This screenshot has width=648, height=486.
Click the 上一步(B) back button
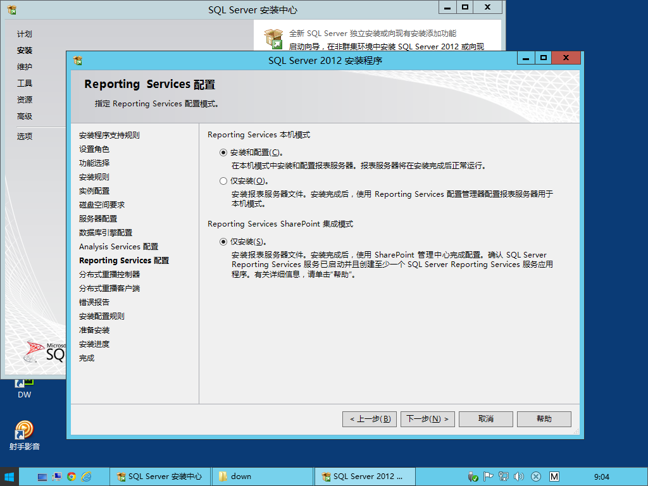[x=370, y=419]
